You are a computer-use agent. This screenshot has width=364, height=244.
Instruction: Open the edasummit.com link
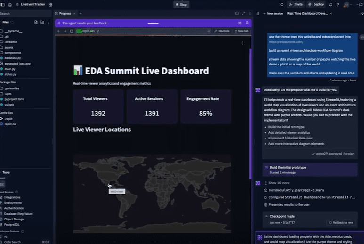(286, 42)
